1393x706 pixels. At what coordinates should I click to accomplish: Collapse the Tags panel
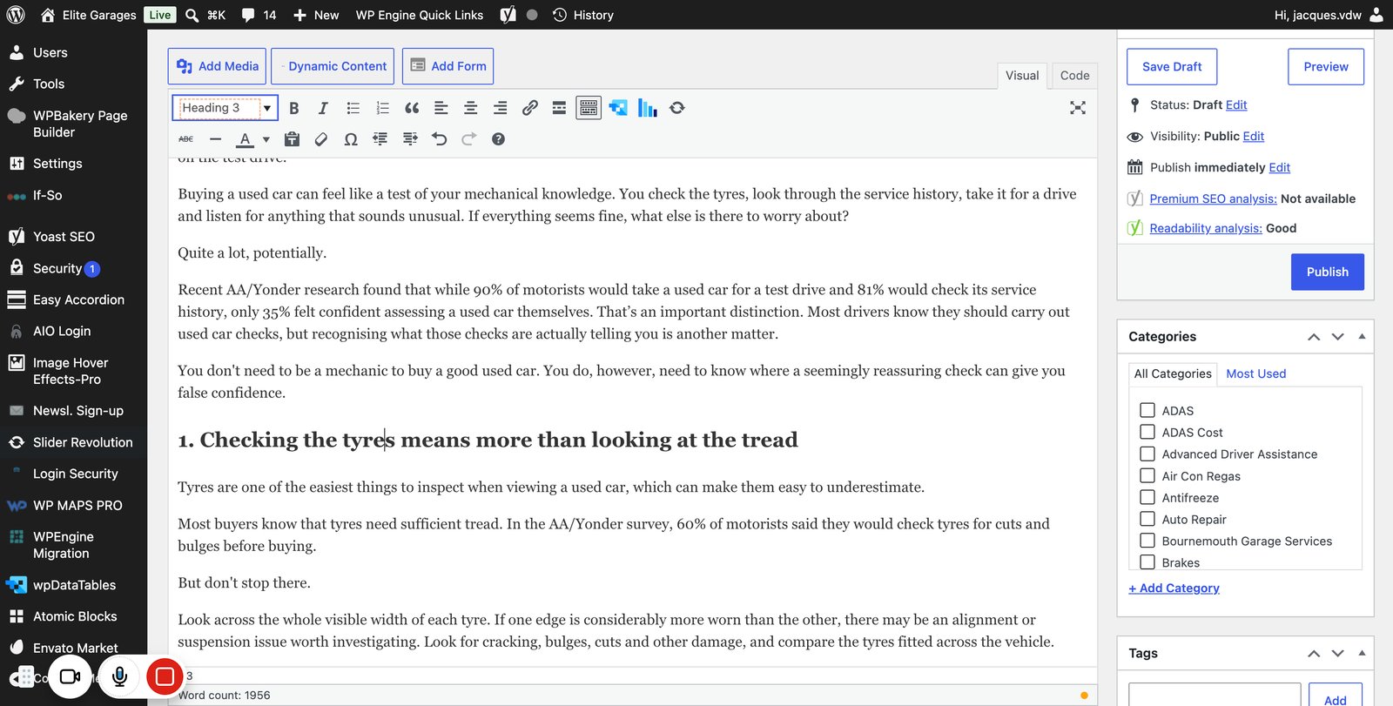tap(1362, 653)
